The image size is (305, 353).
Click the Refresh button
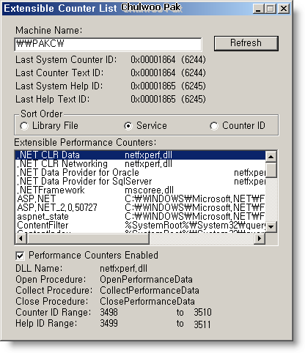coord(246,43)
